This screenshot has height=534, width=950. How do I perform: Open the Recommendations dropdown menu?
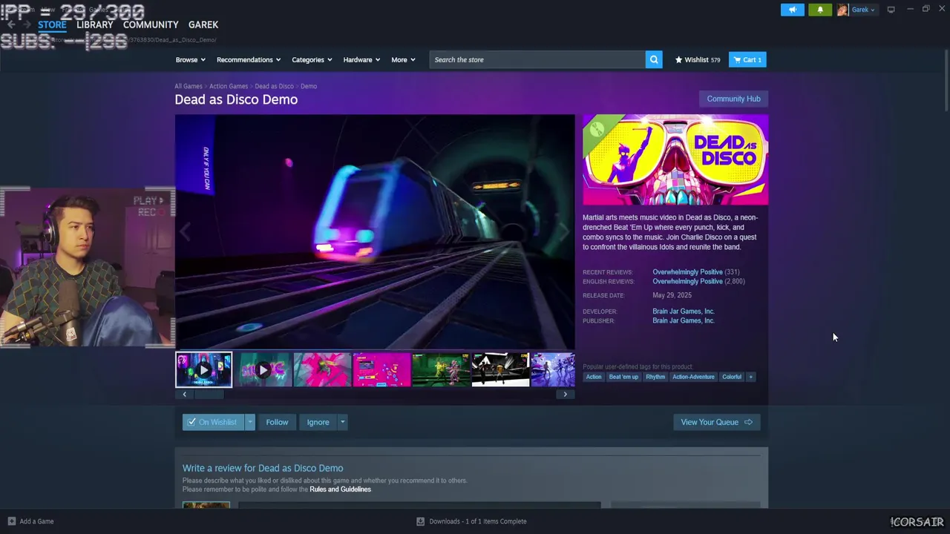tap(249, 60)
